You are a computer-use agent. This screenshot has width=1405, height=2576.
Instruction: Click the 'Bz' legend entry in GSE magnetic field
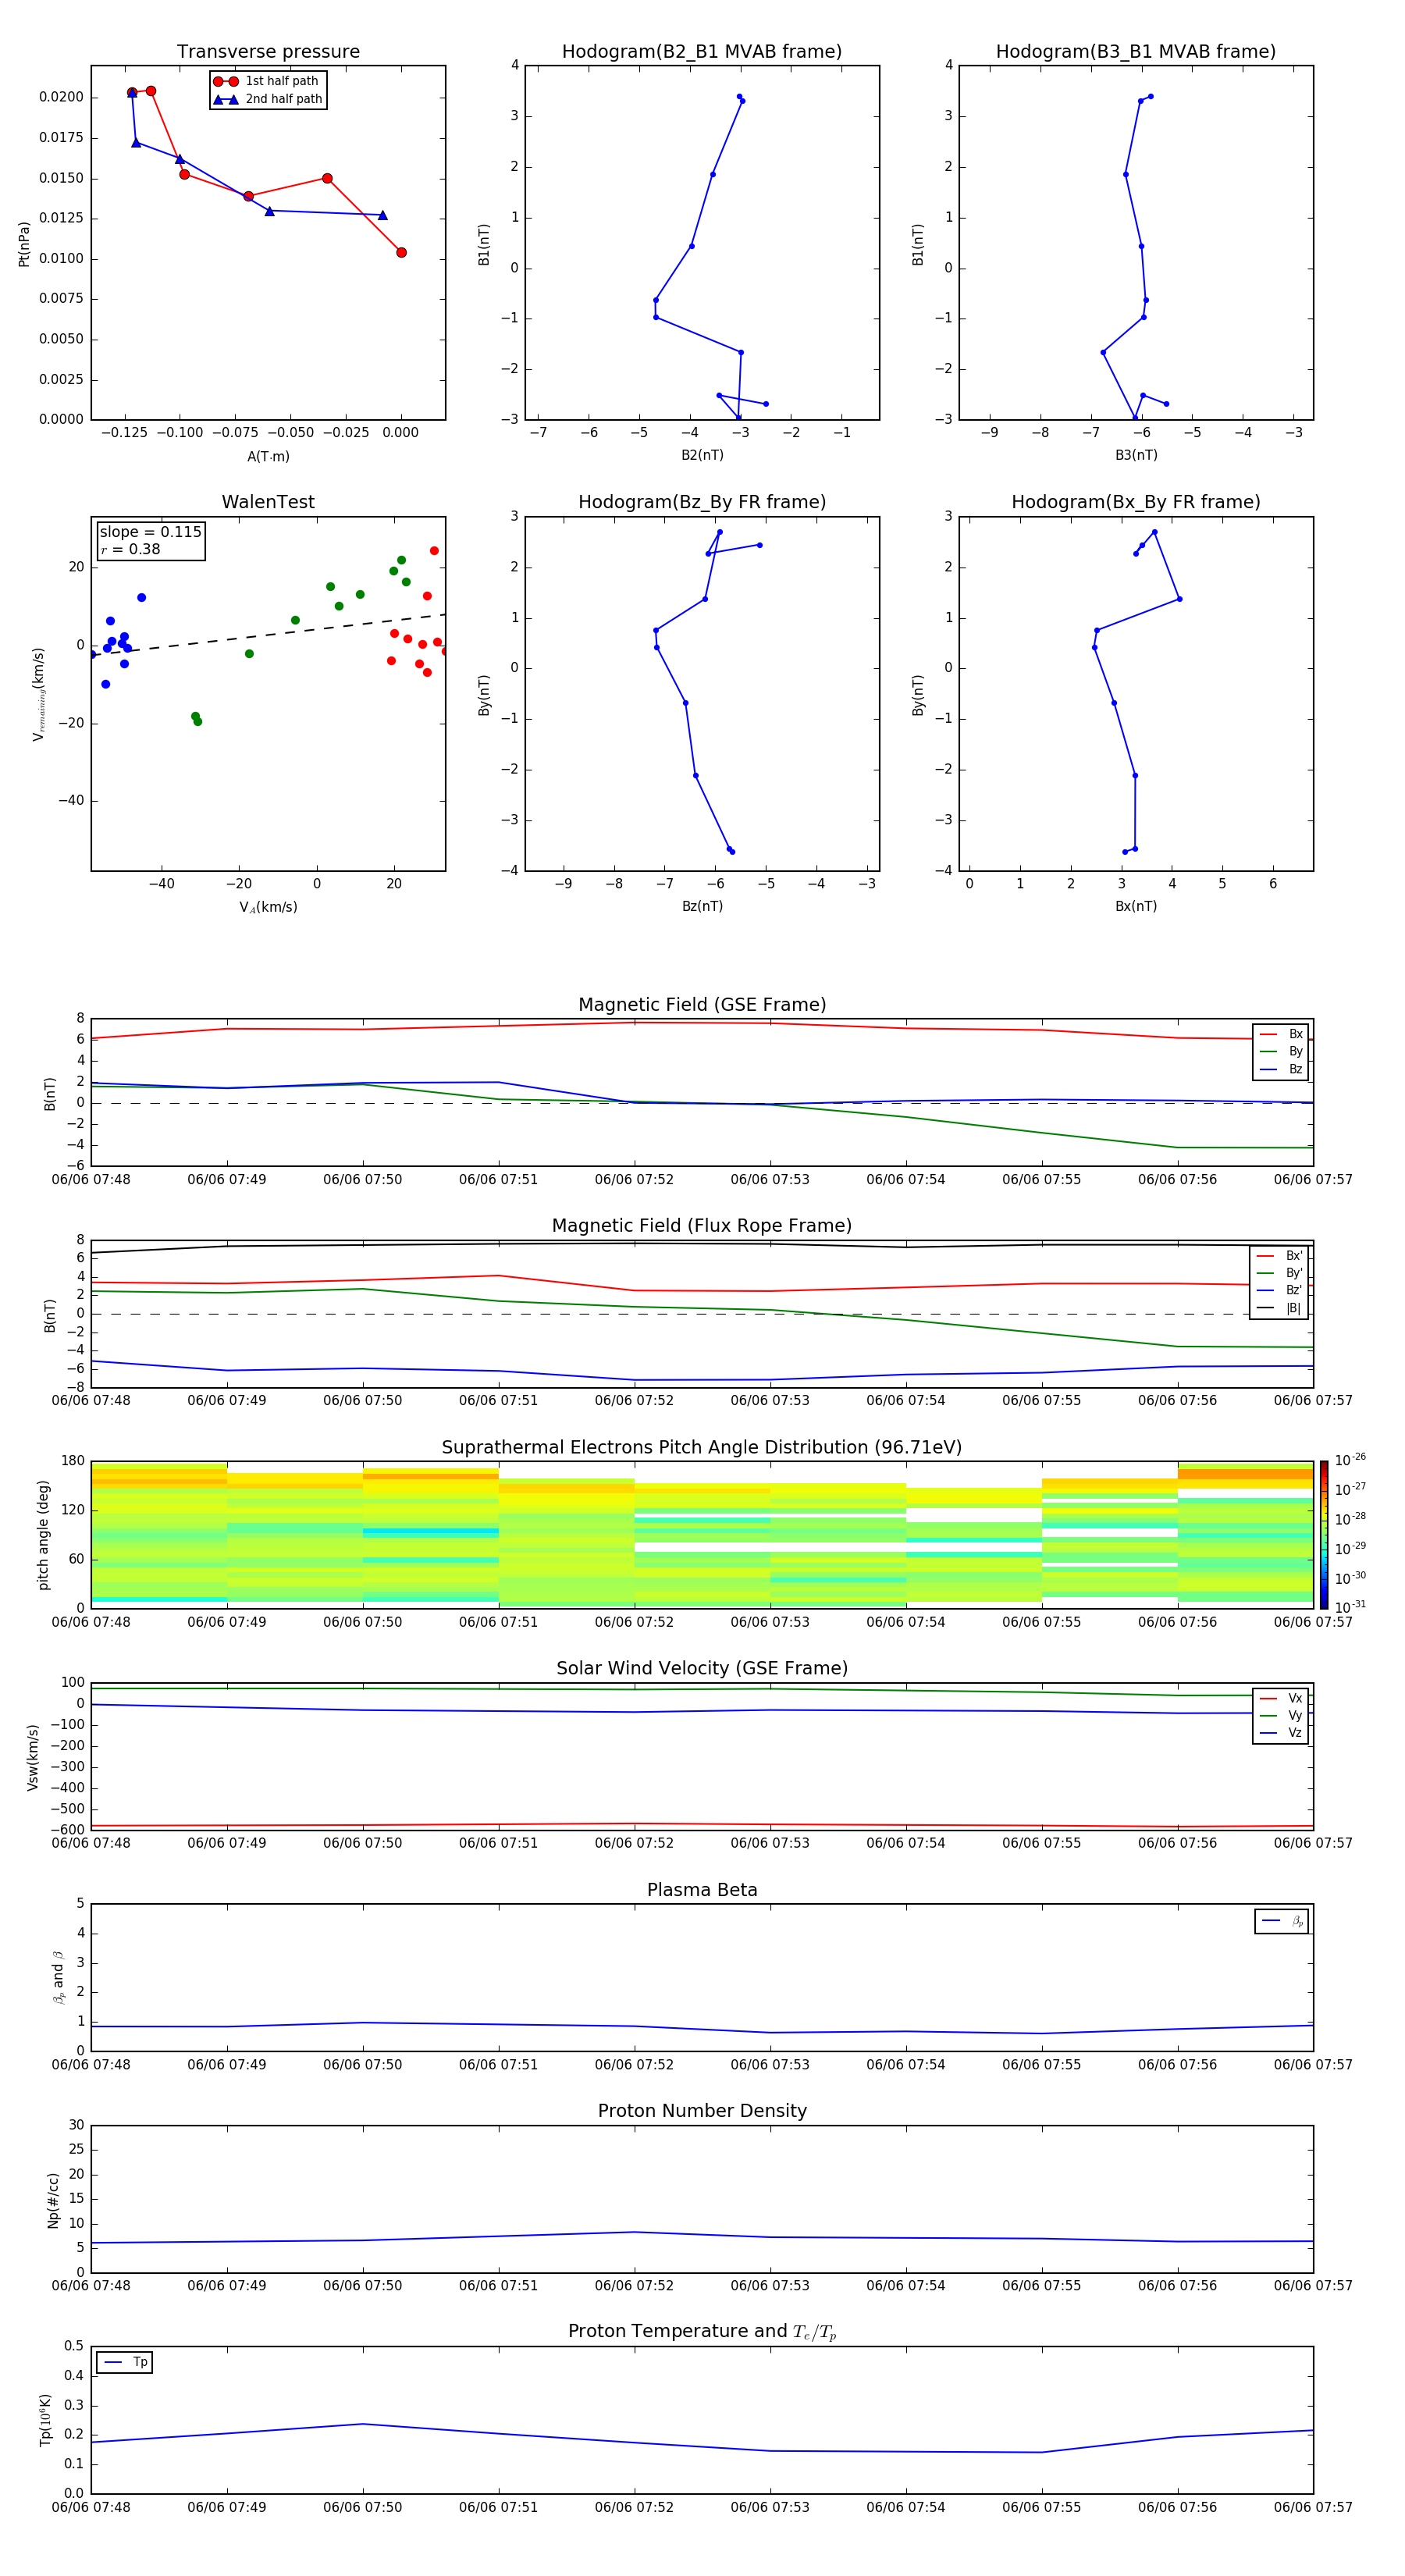[x=1281, y=1069]
